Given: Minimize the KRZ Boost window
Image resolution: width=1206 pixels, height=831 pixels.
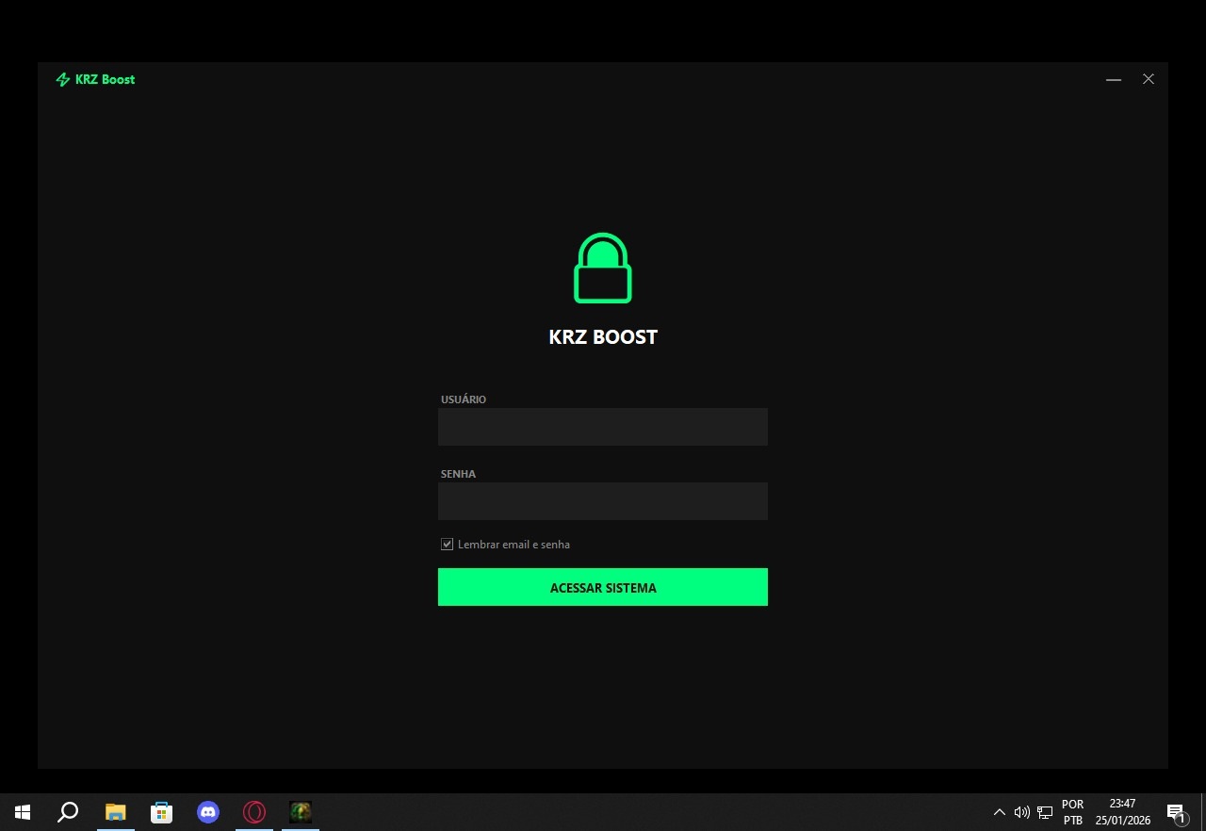Looking at the screenshot, I should tap(1114, 80).
